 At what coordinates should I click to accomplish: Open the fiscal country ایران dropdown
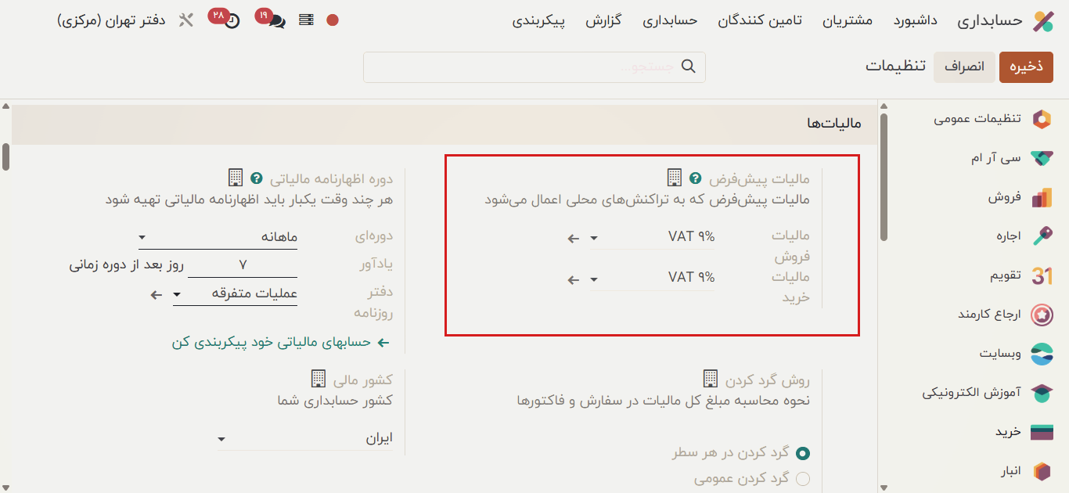click(x=305, y=439)
